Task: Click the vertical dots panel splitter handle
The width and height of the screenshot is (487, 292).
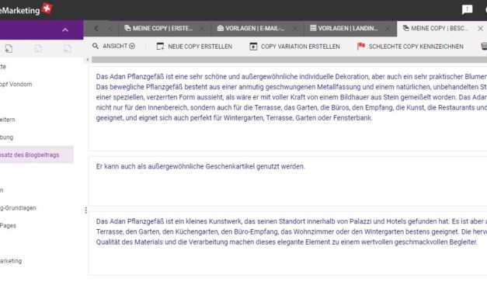Action: coord(85,210)
